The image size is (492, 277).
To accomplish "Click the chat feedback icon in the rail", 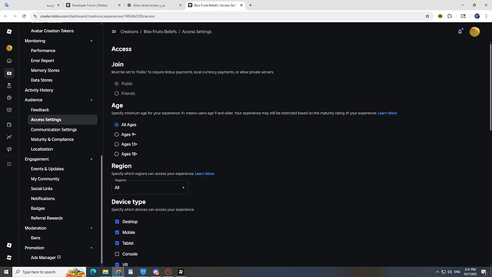I will tap(9, 110).
